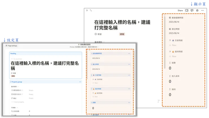Click the 股利 sigma icon in display page
209x118 pixels.
point(170,89)
